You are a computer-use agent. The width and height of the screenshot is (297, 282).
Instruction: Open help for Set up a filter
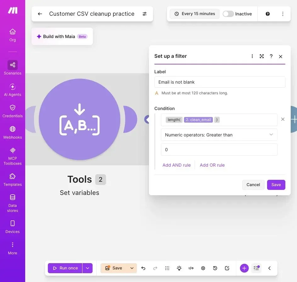[x=271, y=56]
